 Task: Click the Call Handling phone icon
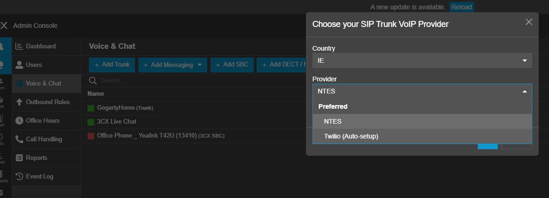pos(19,139)
